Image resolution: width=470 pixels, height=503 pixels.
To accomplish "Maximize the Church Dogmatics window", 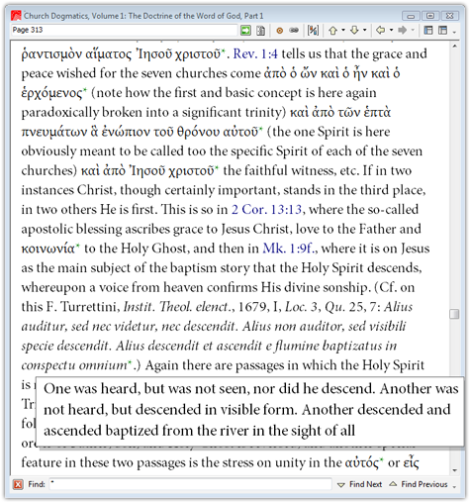I will click(430, 16).
